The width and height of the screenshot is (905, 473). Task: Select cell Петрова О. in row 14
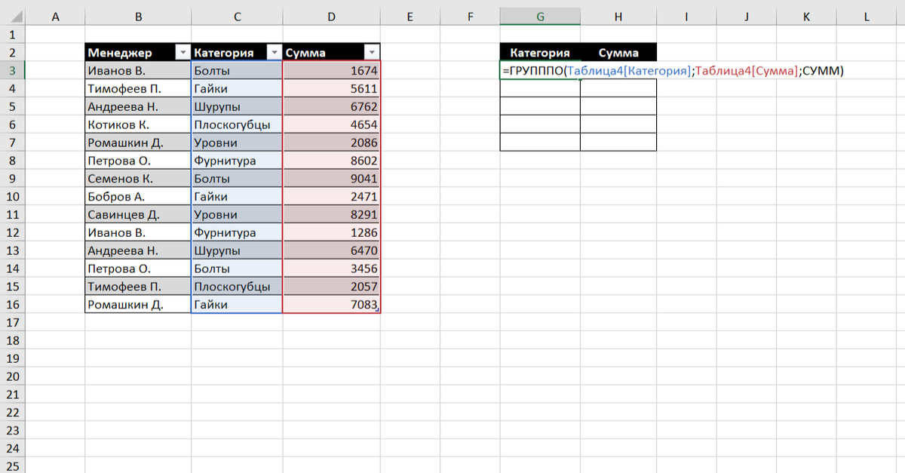tap(138, 269)
